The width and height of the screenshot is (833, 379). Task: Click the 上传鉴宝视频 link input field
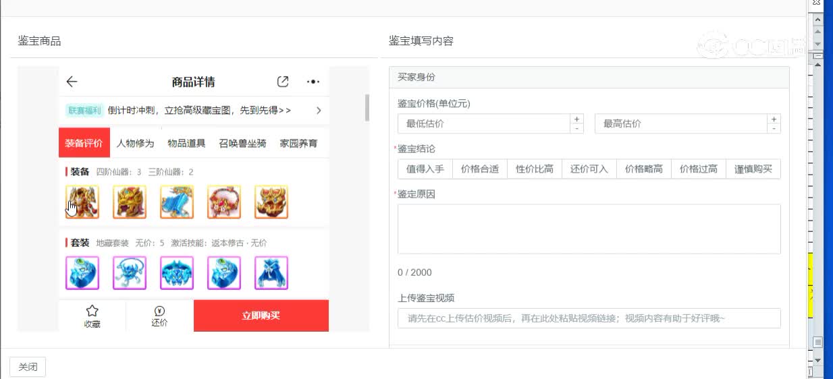(x=589, y=318)
